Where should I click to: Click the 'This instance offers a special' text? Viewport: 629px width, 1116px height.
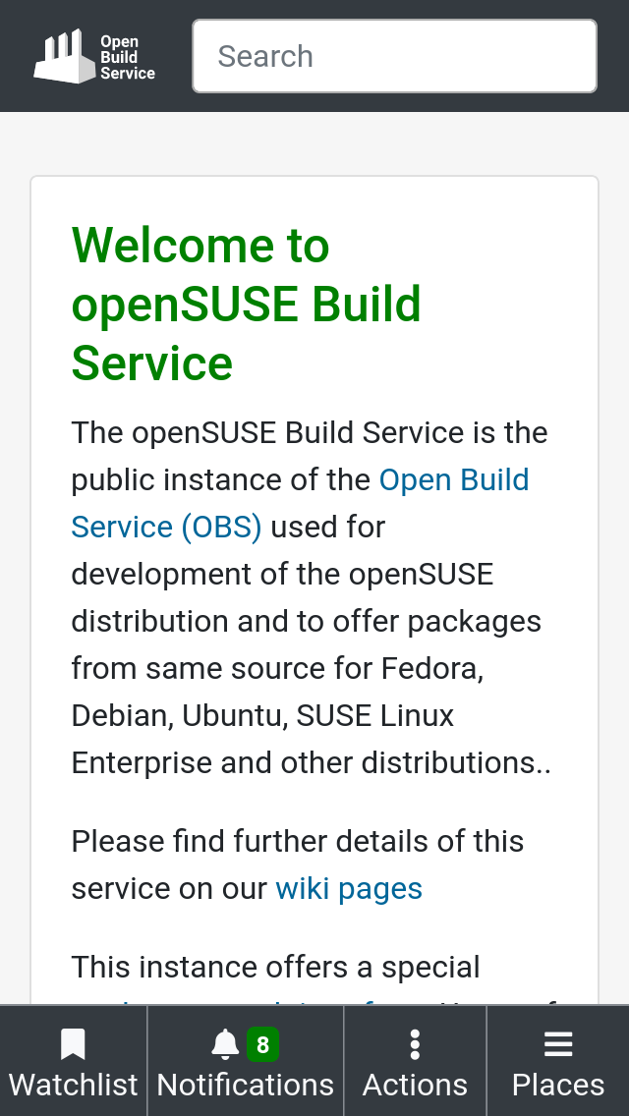click(x=275, y=967)
